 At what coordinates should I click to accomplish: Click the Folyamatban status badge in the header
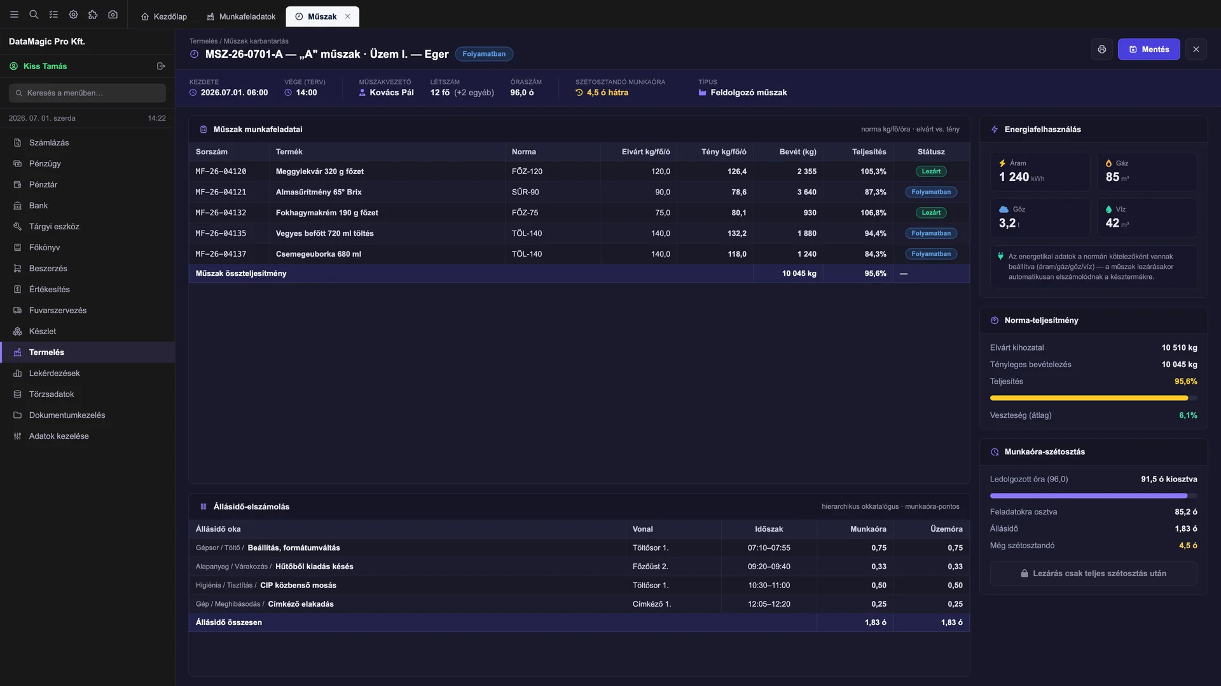484,54
